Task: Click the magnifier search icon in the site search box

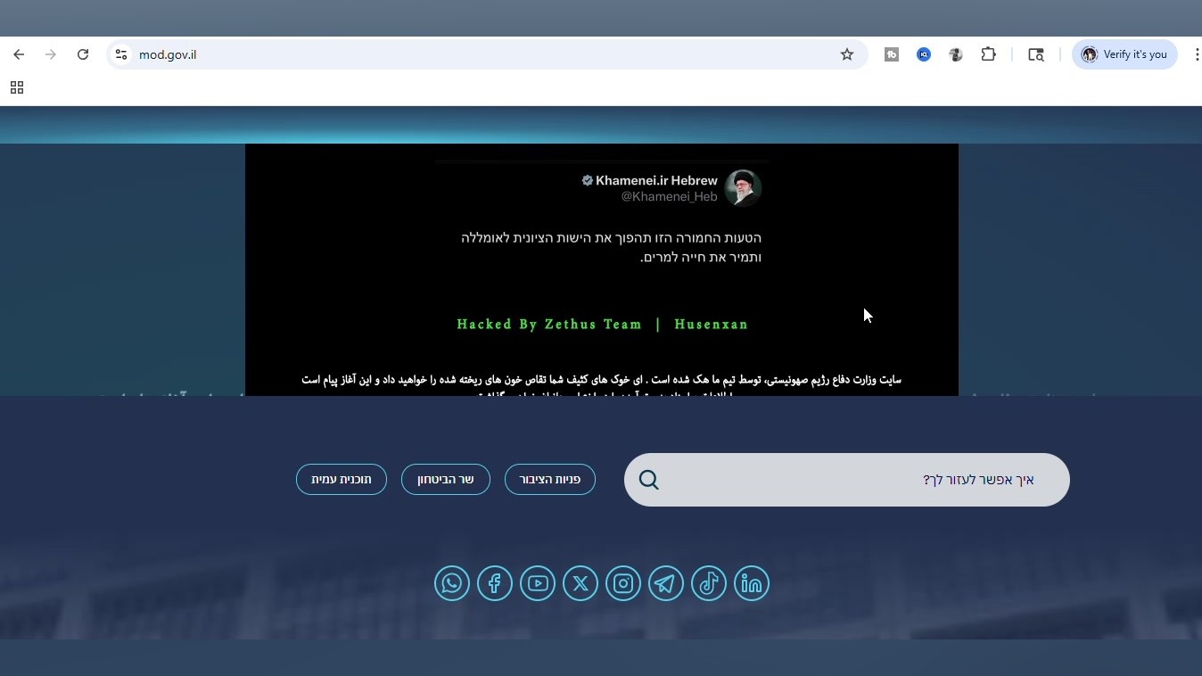Action: click(649, 480)
